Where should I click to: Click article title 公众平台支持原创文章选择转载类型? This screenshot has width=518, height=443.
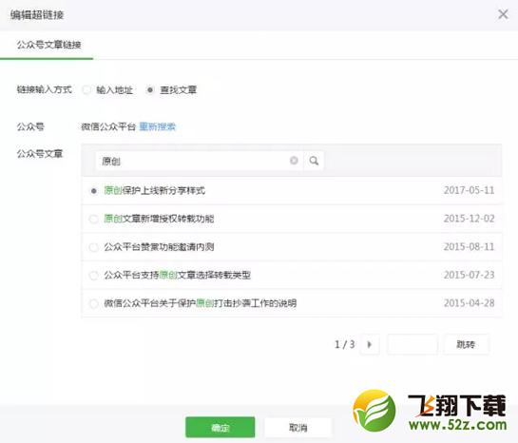[178, 275]
